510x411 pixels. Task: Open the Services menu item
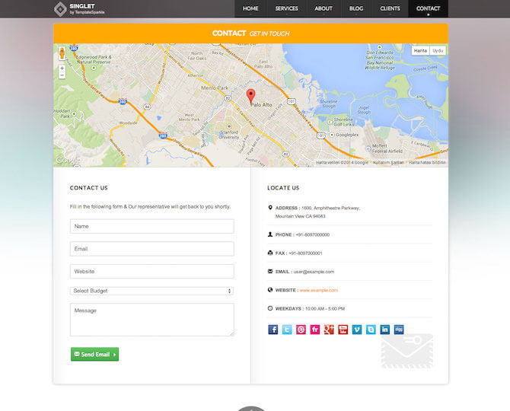(x=286, y=9)
